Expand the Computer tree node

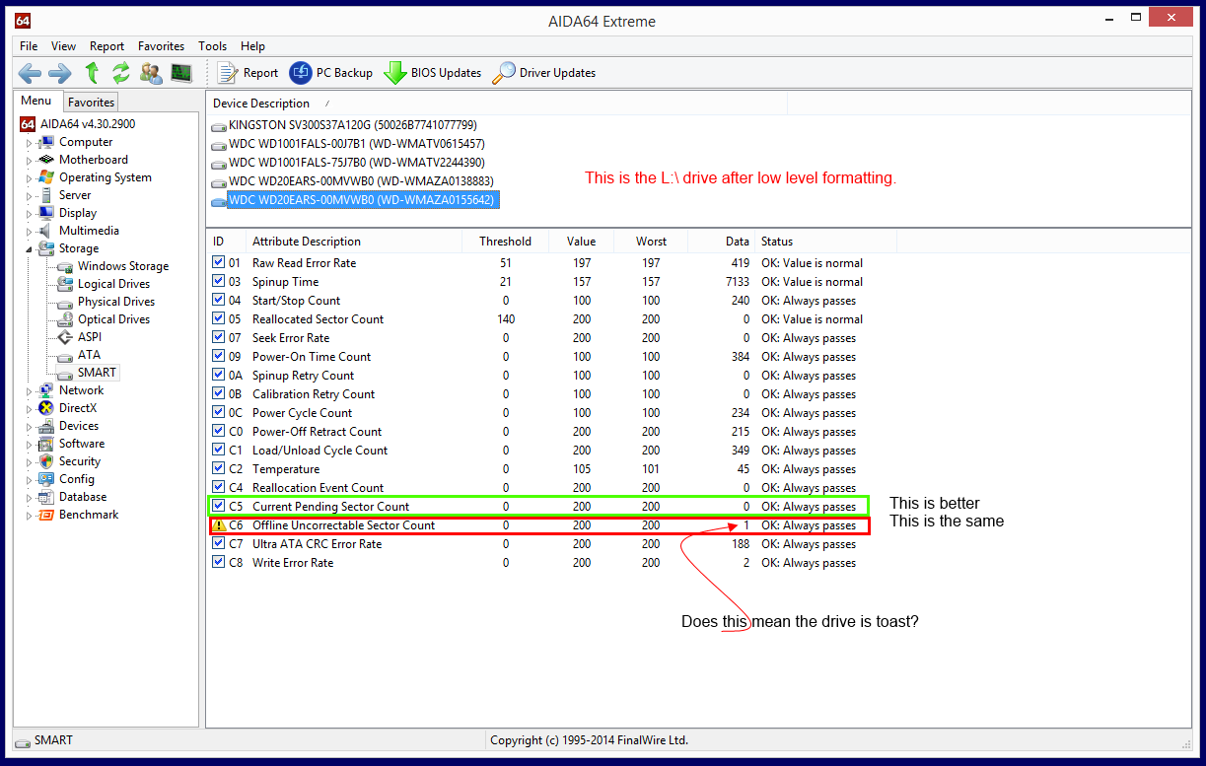coord(29,142)
